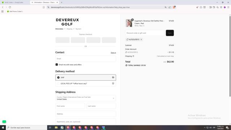Focus the Discount code or gift card field
Screen dimensions: 231x130
pos(145,33)
